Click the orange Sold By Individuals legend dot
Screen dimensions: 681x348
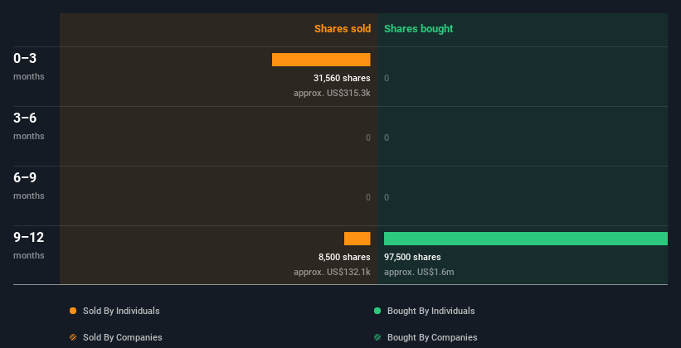pos(73,311)
